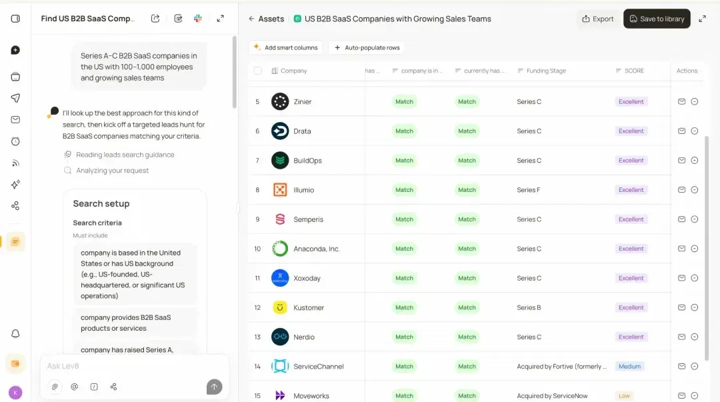The height and width of the screenshot is (402, 720).
Task: Click Add smart columns
Action: (285, 48)
